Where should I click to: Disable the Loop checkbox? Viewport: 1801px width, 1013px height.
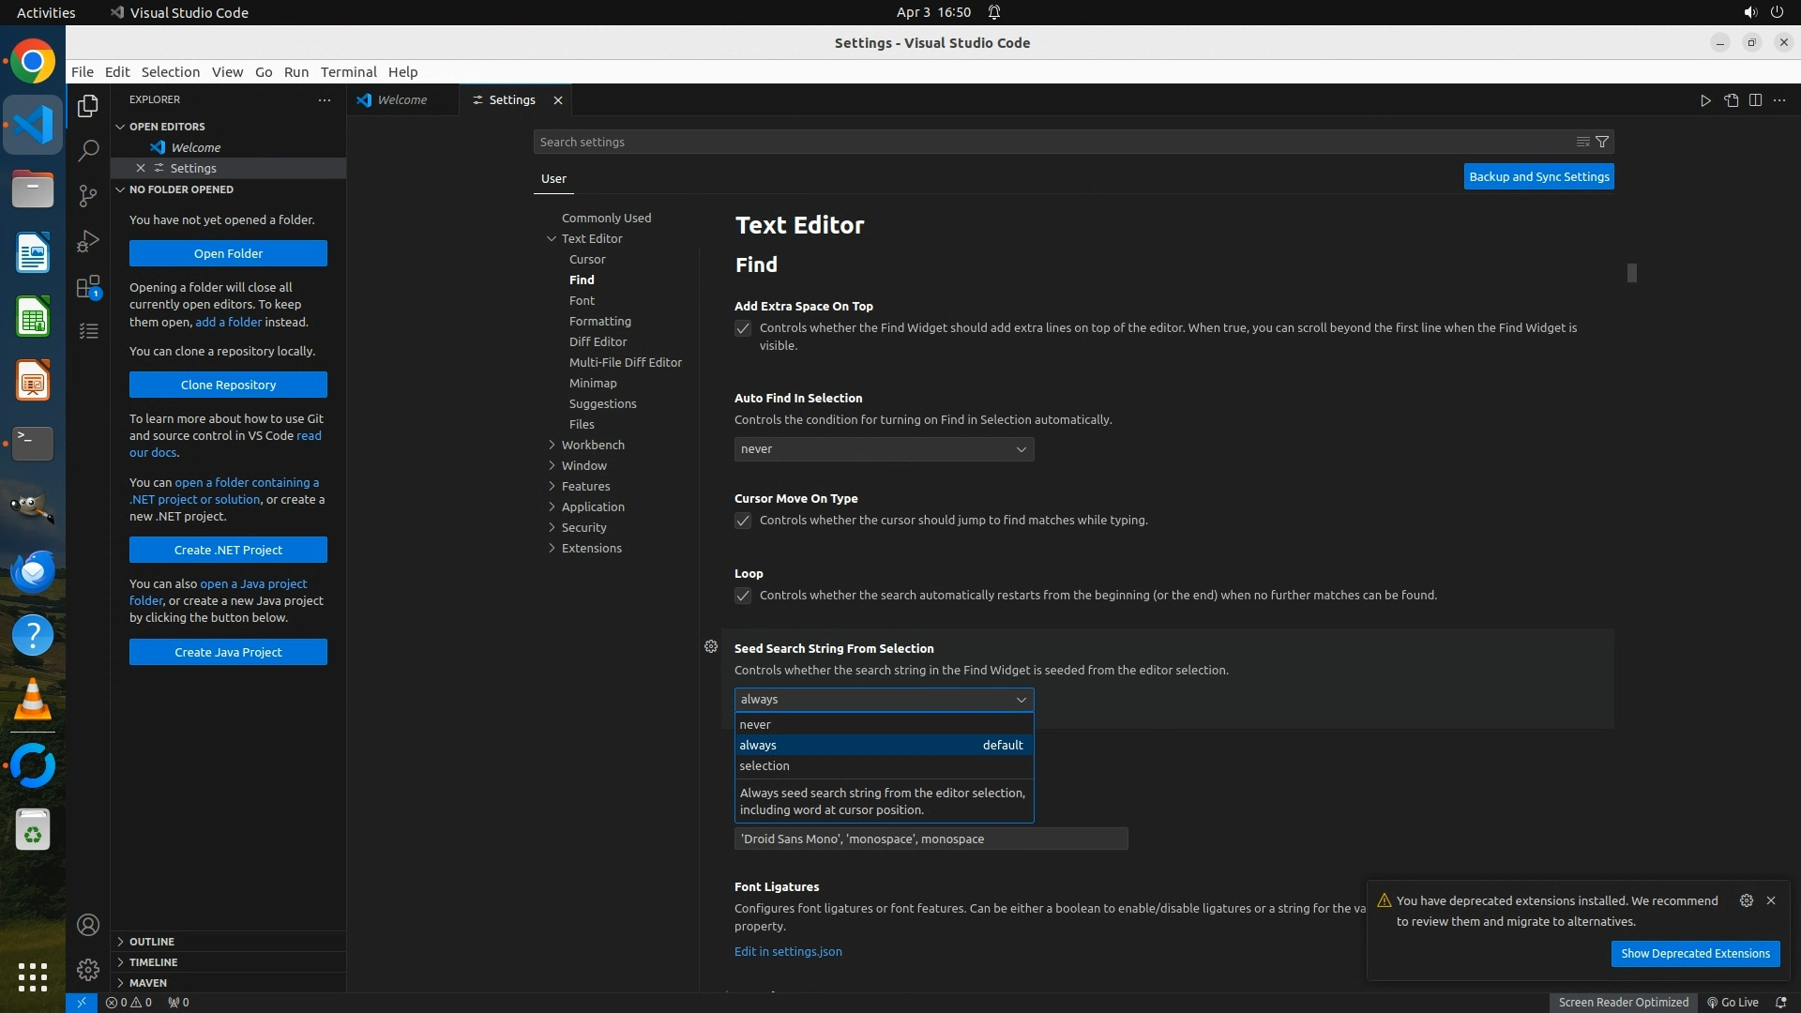tap(743, 596)
